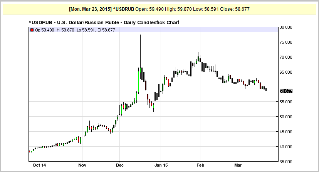
Task: Click the 50.000 y-axis label
Action: 286,117
